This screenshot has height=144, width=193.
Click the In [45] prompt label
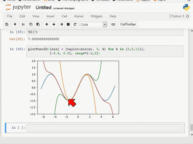[x=17, y=32]
